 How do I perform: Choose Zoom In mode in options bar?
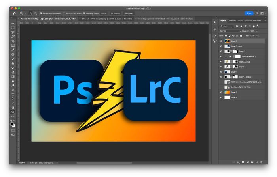coord(30,13)
